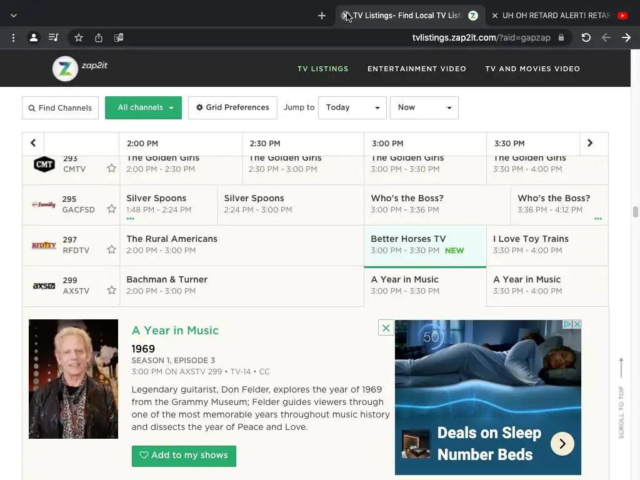Open TV LISTINGS navigation item
This screenshot has height=480, width=640.
(x=323, y=69)
